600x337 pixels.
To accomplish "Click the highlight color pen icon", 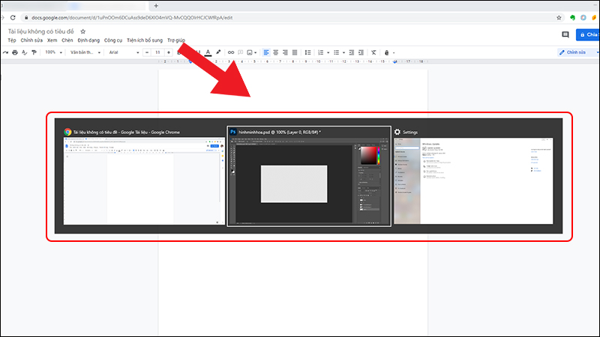I will [x=218, y=52].
